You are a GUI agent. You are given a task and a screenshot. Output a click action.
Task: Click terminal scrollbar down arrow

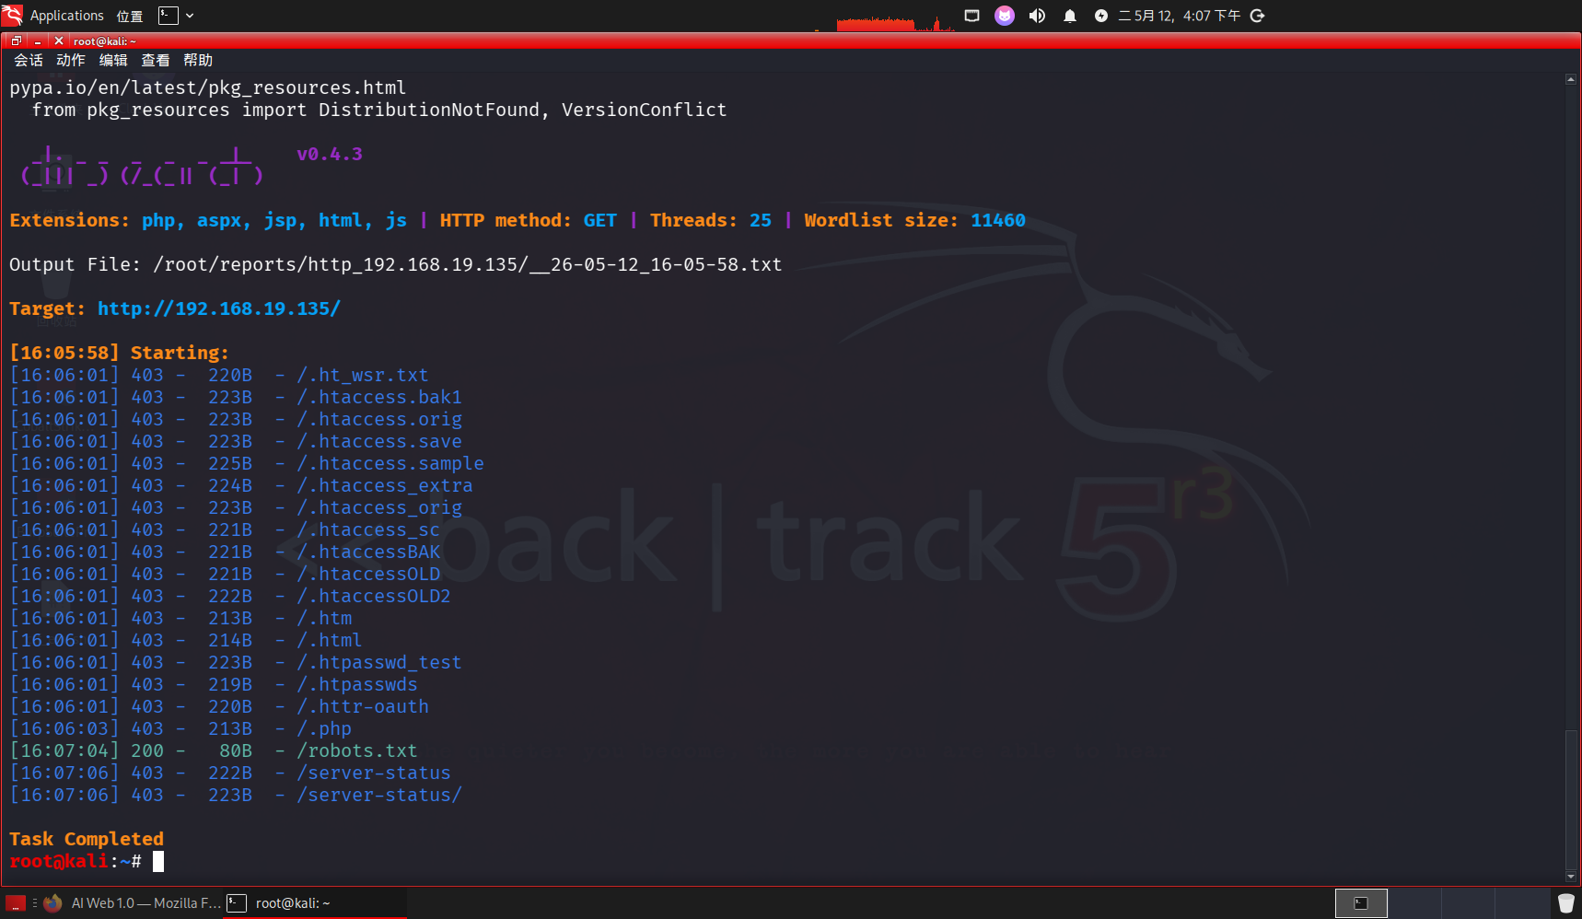pyautogui.click(x=1571, y=877)
